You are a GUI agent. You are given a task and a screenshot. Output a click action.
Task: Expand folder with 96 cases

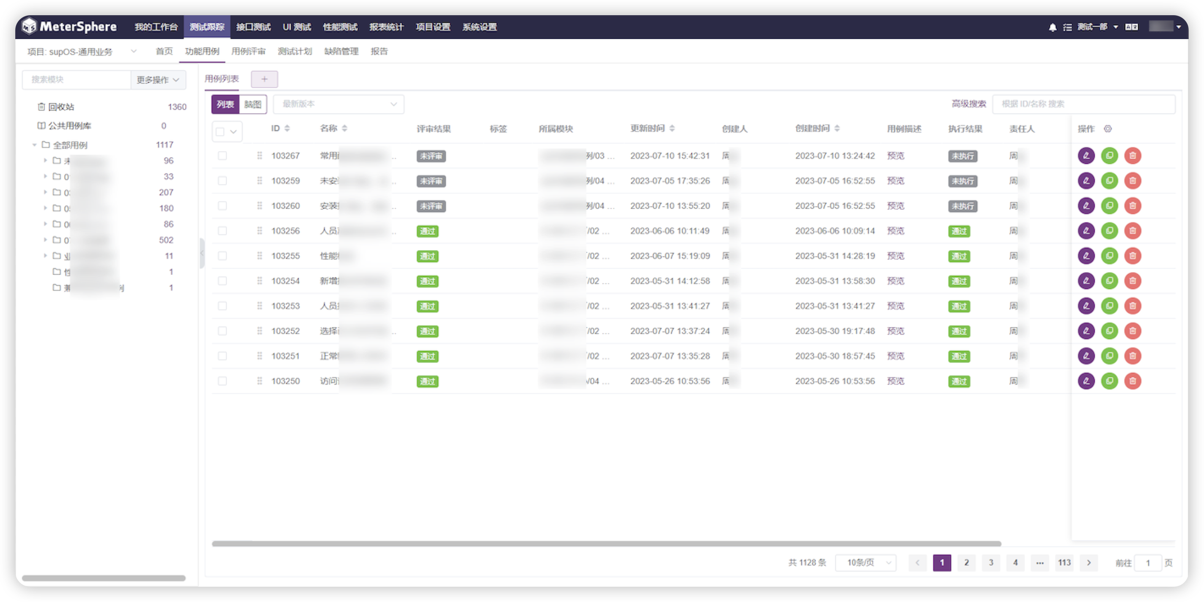(45, 161)
